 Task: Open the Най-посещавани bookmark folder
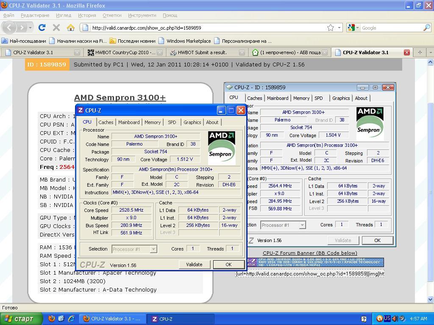(24, 41)
